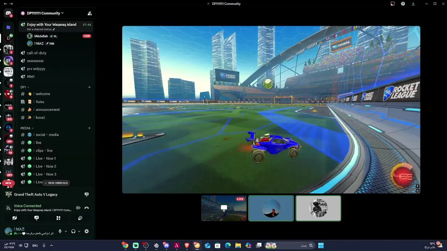The width and height of the screenshot is (447, 251).
Task: Open voice connection noise suppression icon
Action: (78, 208)
